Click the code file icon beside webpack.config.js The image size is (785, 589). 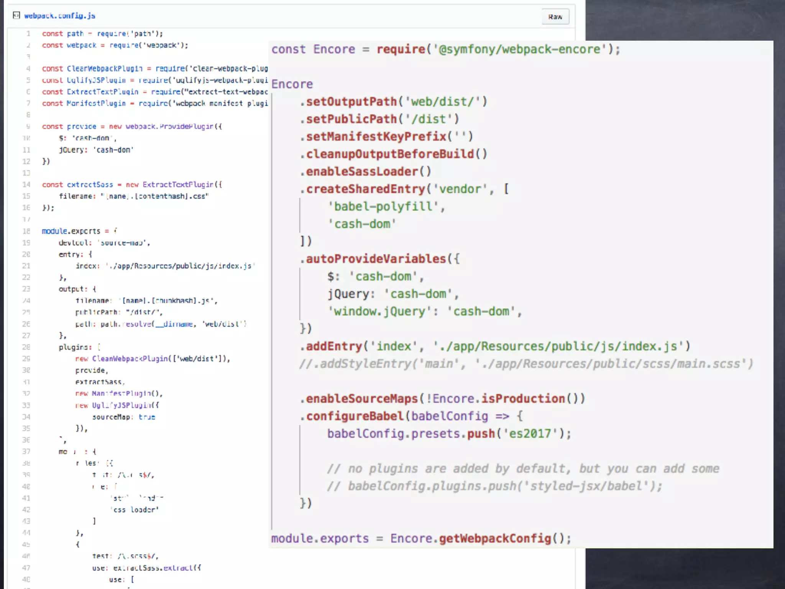16,15
